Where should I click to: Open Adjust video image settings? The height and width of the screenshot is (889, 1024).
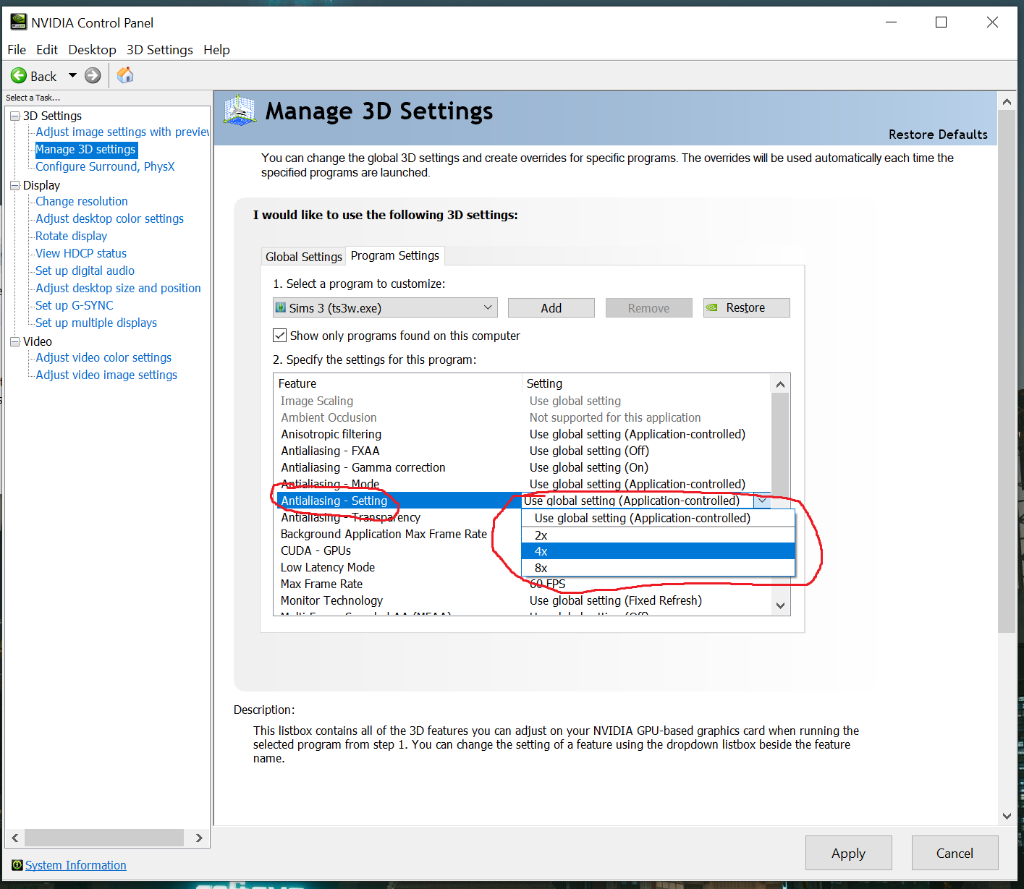[106, 375]
